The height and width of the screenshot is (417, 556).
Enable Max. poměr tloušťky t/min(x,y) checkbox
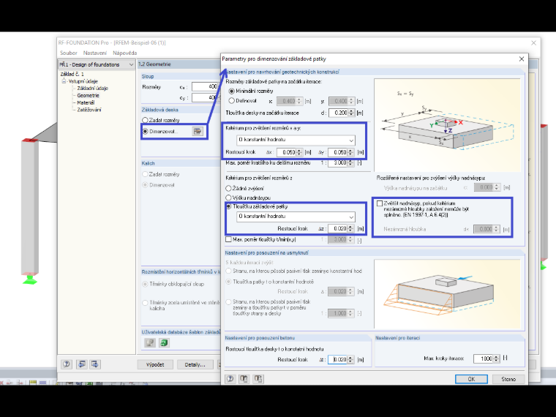coord(229,239)
